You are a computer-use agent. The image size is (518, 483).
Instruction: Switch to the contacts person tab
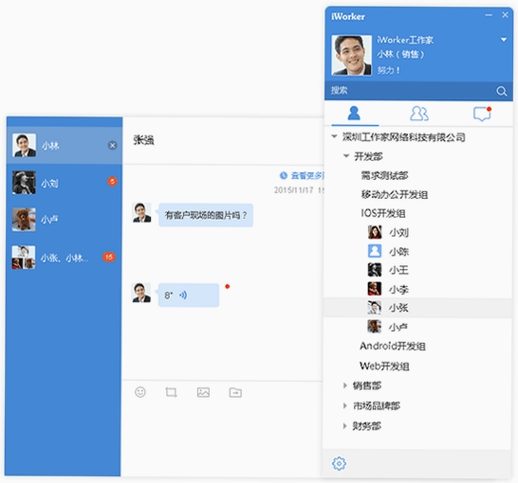click(354, 114)
